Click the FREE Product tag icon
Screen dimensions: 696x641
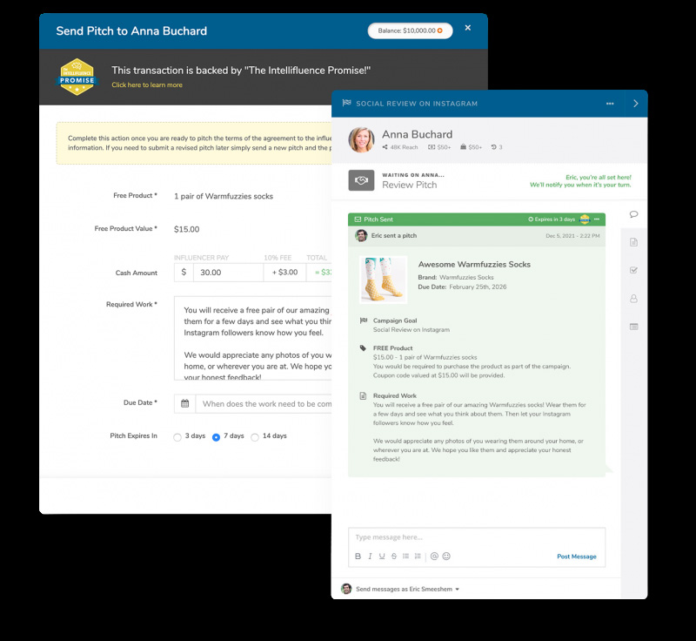363,347
